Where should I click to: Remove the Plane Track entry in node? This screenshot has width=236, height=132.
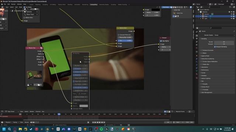[37, 14]
